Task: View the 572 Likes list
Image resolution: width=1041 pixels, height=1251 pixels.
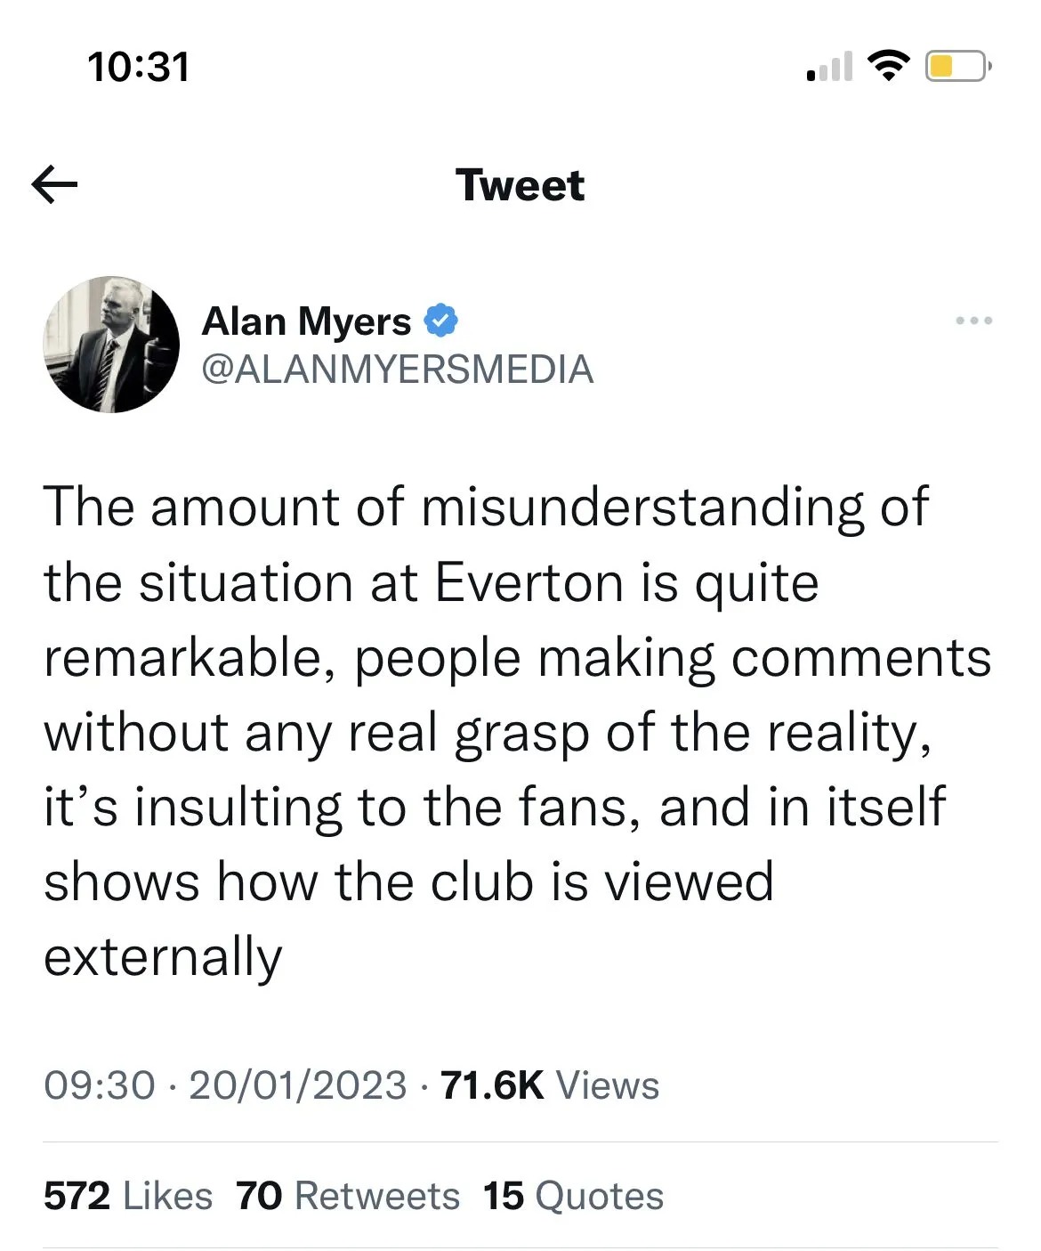Action: pyautogui.click(x=128, y=1196)
